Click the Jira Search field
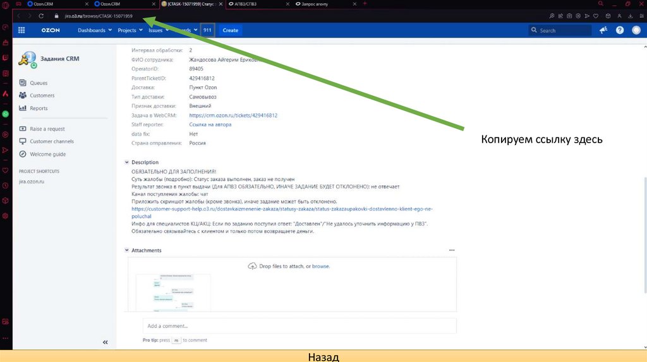 click(560, 30)
